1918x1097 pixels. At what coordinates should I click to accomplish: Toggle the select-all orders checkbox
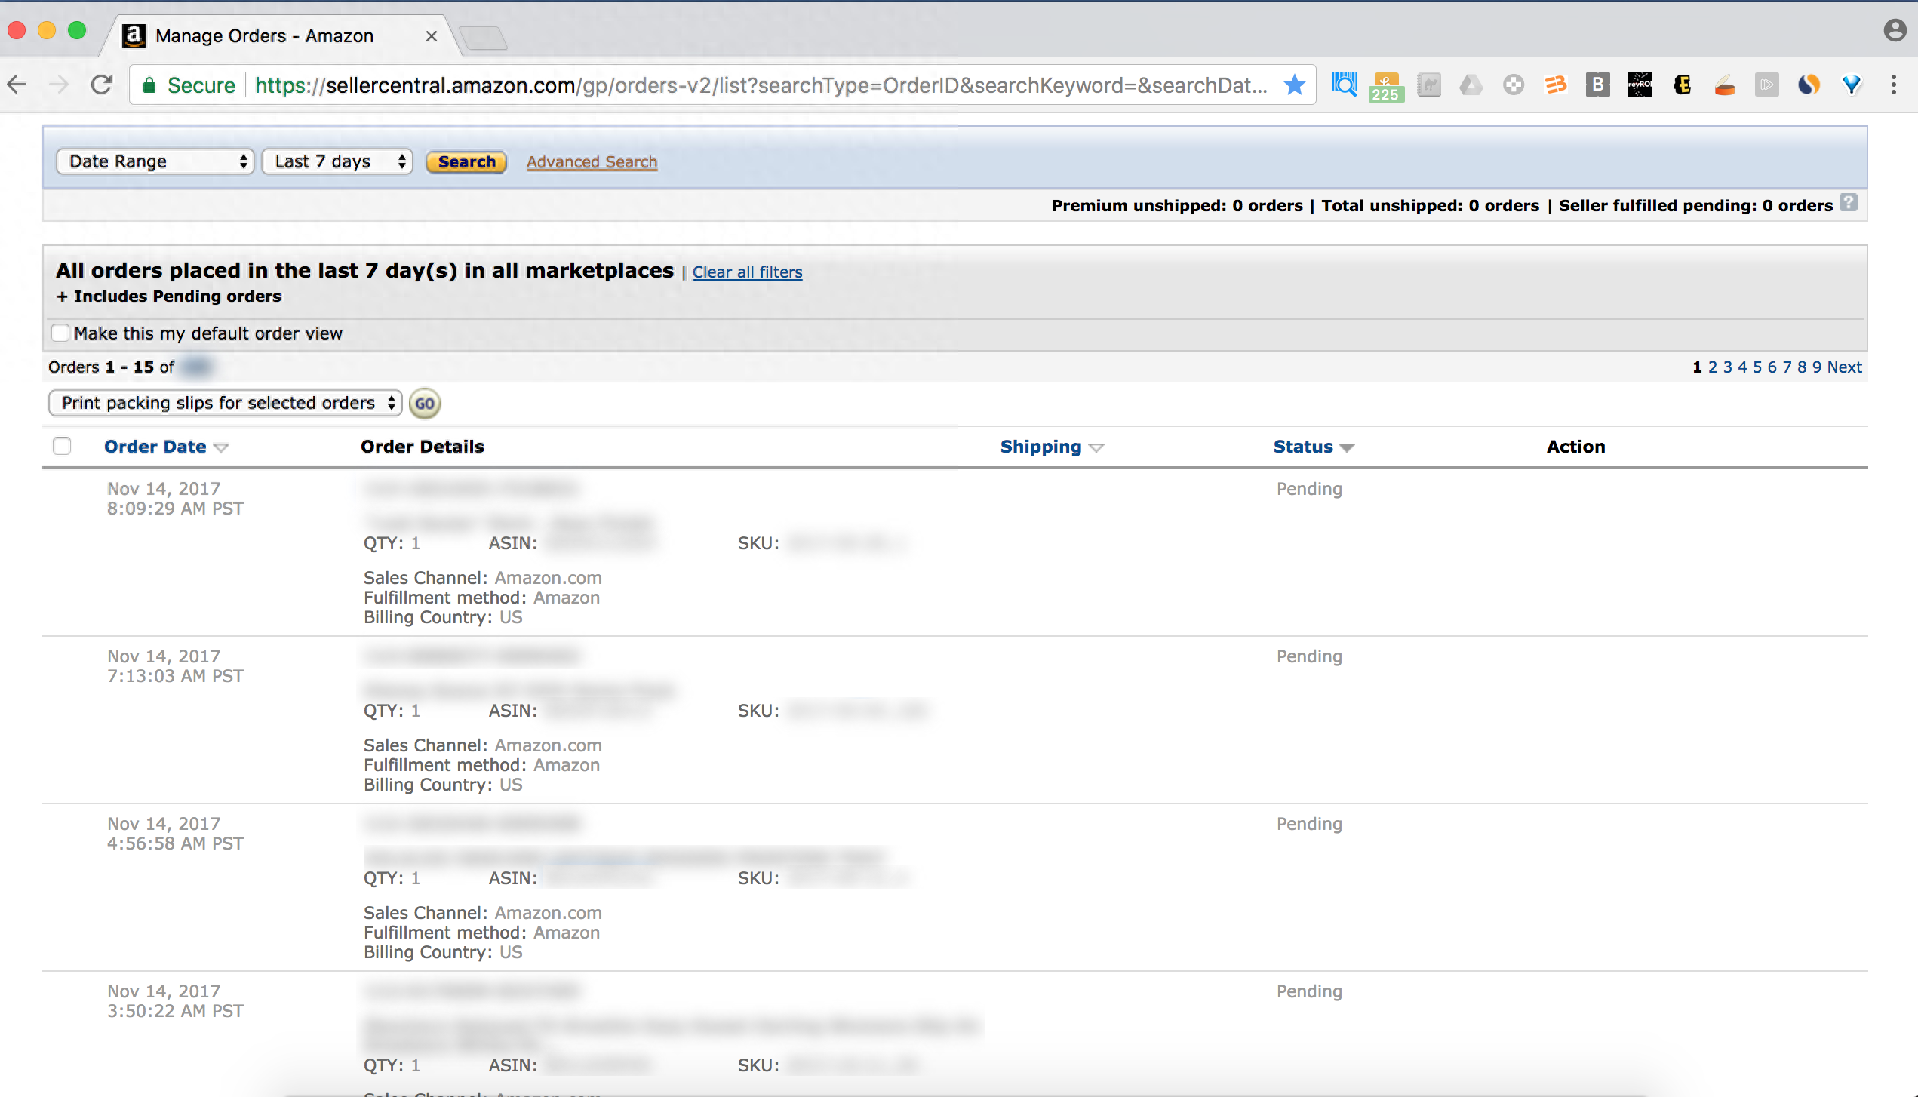tap(62, 446)
